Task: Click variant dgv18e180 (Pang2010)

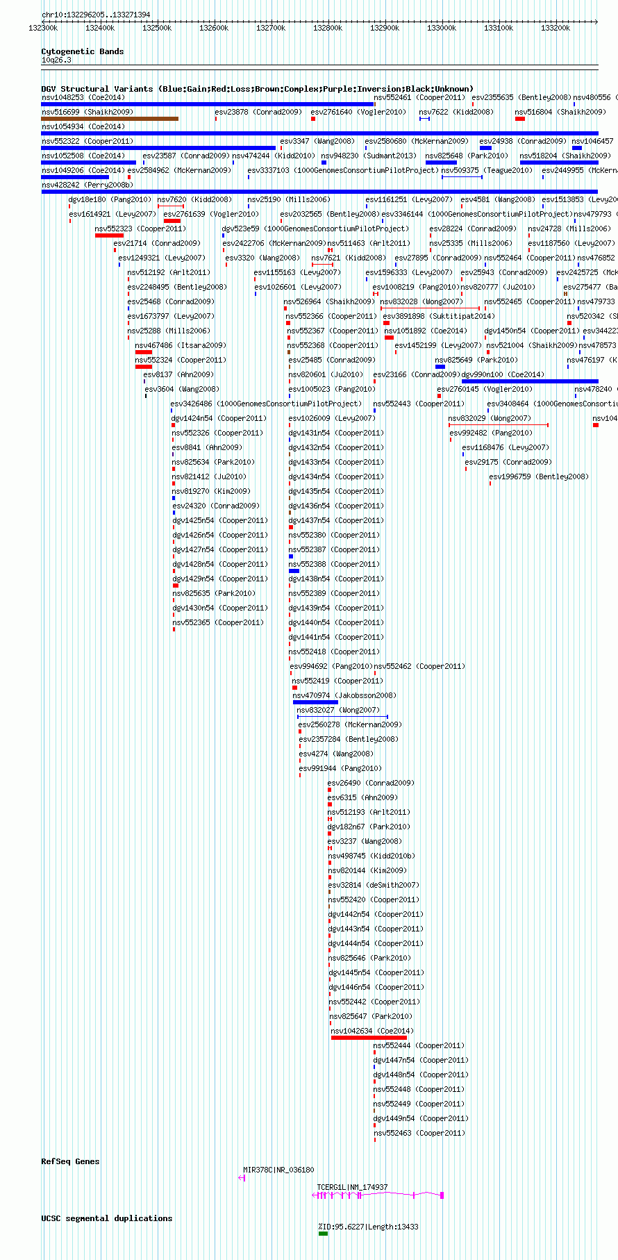Action: (110, 199)
